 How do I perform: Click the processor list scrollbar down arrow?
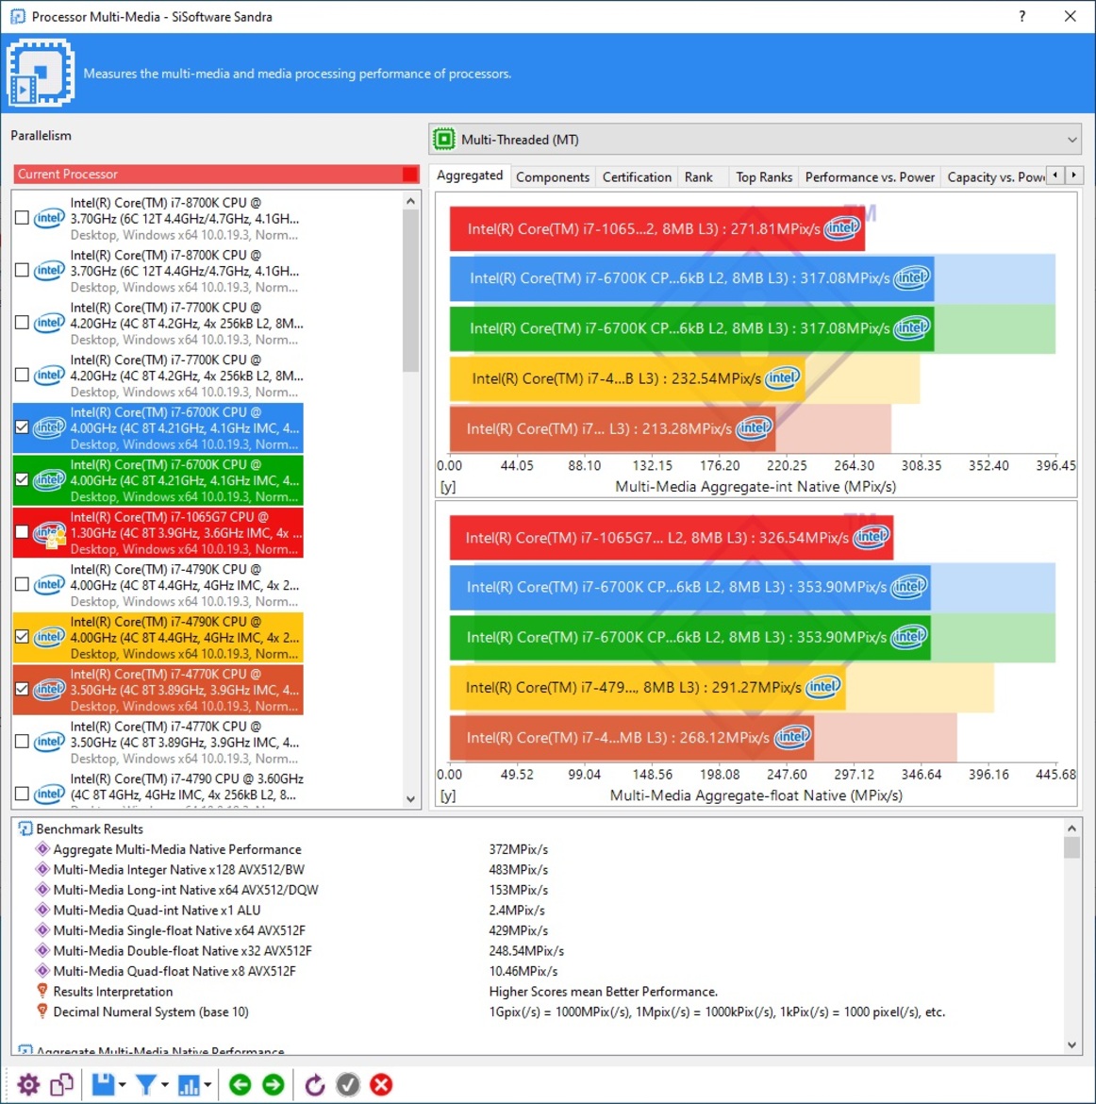(410, 799)
